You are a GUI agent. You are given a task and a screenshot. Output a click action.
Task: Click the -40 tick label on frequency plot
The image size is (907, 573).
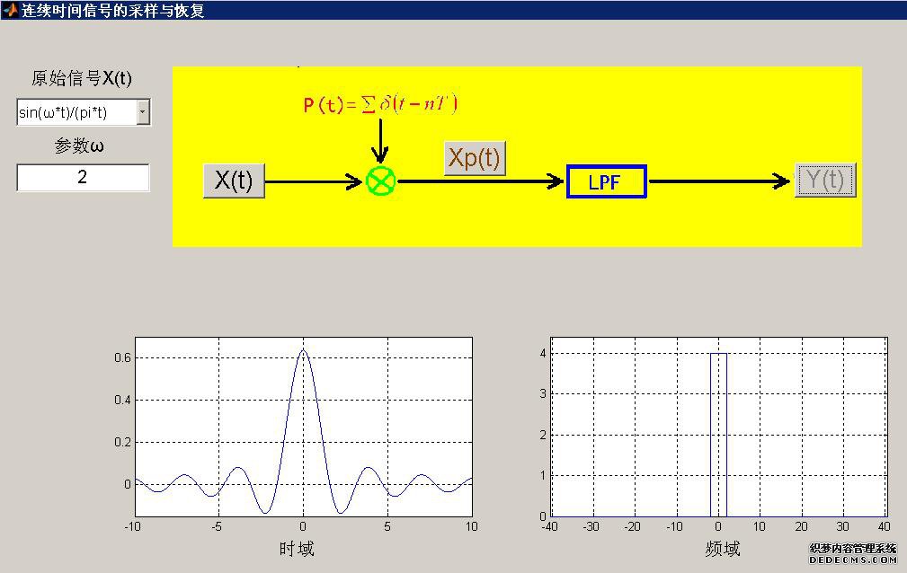(x=549, y=526)
